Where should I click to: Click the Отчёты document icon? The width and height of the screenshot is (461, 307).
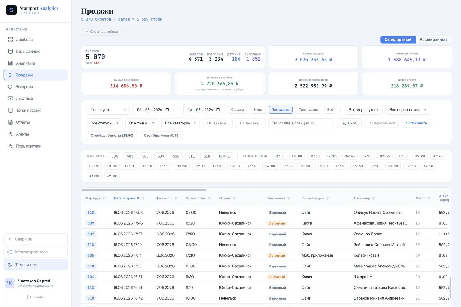coord(10,122)
